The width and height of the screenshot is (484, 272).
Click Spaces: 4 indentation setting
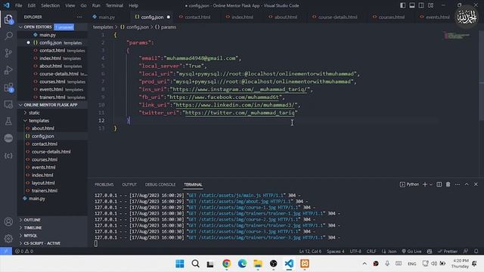tap(335, 251)
